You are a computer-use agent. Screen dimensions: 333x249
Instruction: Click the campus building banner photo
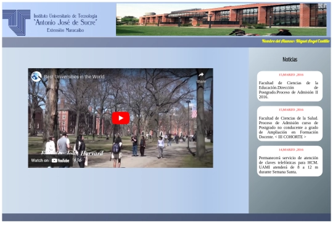221,20
